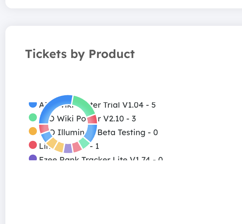Click the purple legend dot for Ezee Rank Tracker

click(x=33, y=158)
